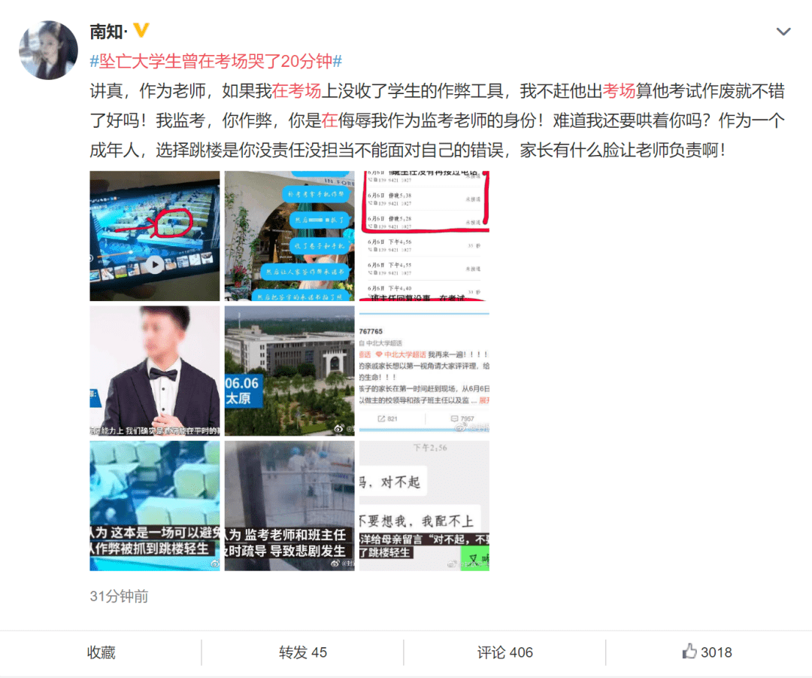Open the blue chat bubbles image thumbnail
This screenshot has height=678, width=812.
click(289, 236)
